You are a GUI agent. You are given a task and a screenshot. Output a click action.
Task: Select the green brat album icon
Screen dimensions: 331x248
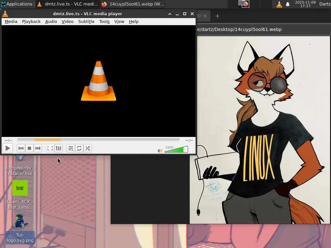click(x=20, y=188)
